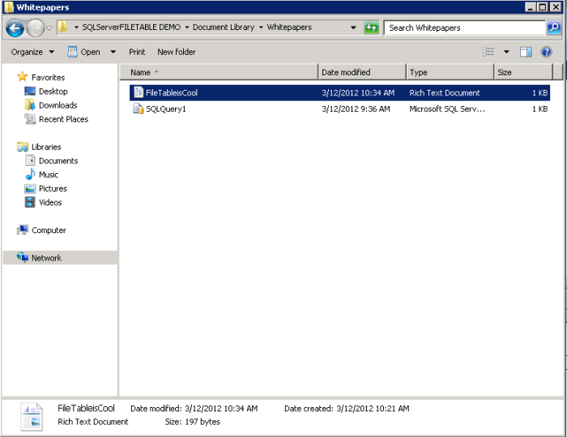
Task: Expand the address bar history dropdown
Action: [353, 28]
